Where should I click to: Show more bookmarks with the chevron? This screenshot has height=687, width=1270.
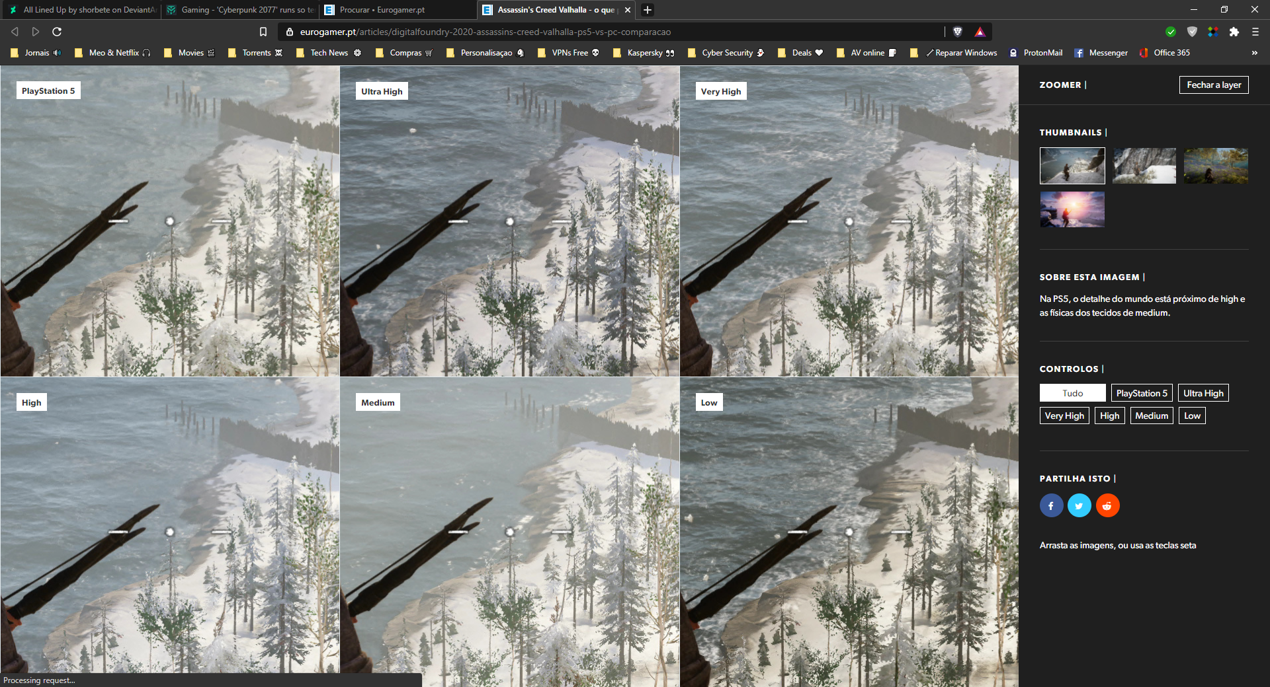1254,53
